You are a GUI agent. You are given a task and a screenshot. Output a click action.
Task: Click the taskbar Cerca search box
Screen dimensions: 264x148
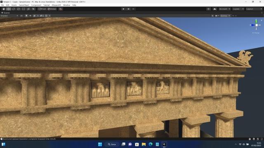[112, 144]
